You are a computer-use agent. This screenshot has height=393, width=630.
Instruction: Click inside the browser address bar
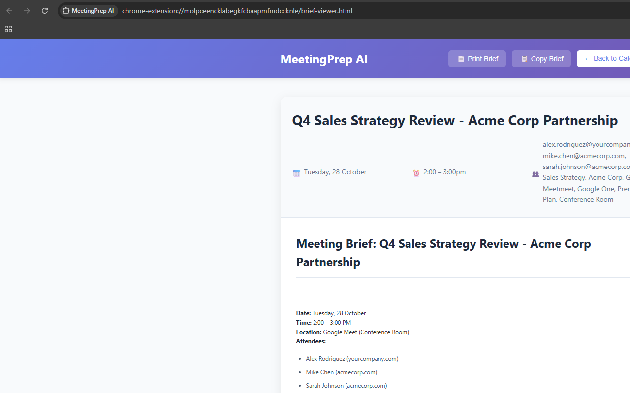pos(236,10)
